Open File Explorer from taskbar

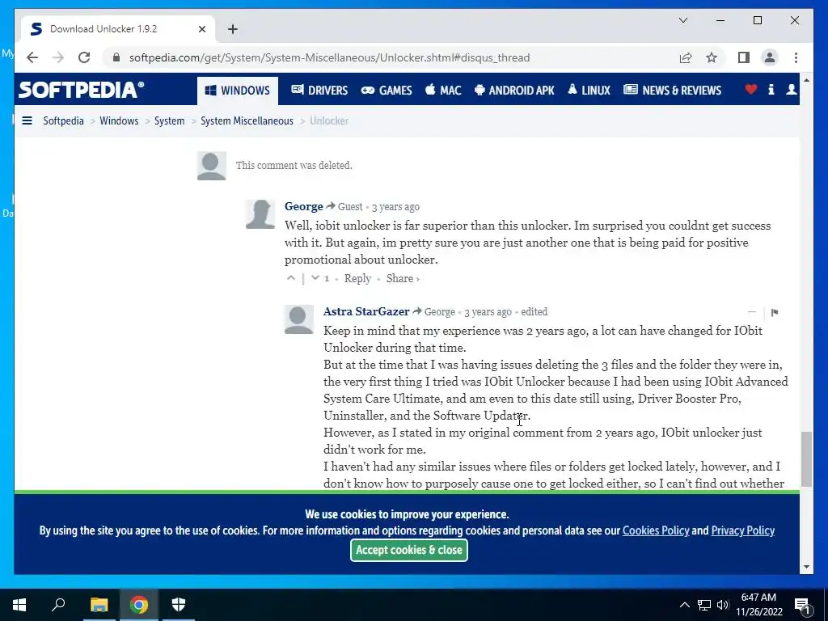click(99, 605)
